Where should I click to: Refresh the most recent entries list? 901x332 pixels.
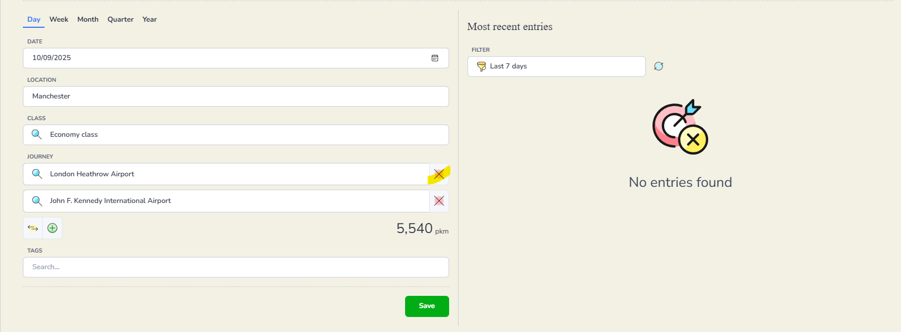[659, 66]
